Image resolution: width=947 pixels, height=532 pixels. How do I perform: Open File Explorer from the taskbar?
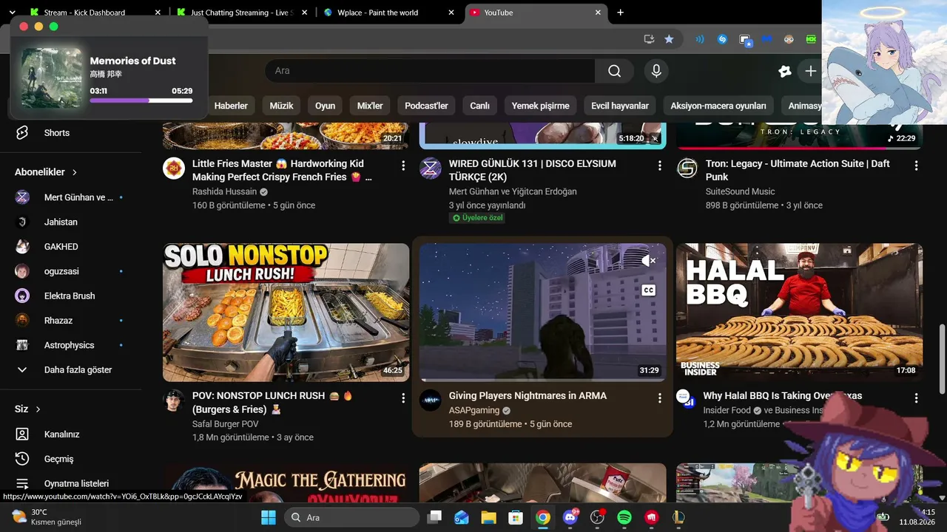click(x=488, y=517)
